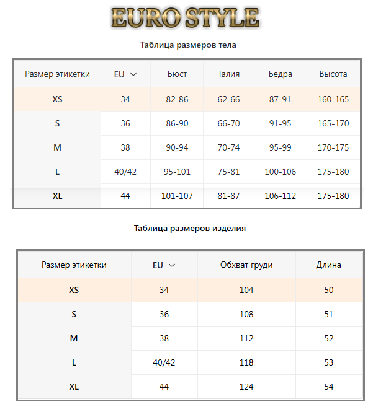The width and height of the screenshot is (373, 412).
Task: Click the Таблица размеров тела heading
Action: pyautogui.click(x=188, y=45)
